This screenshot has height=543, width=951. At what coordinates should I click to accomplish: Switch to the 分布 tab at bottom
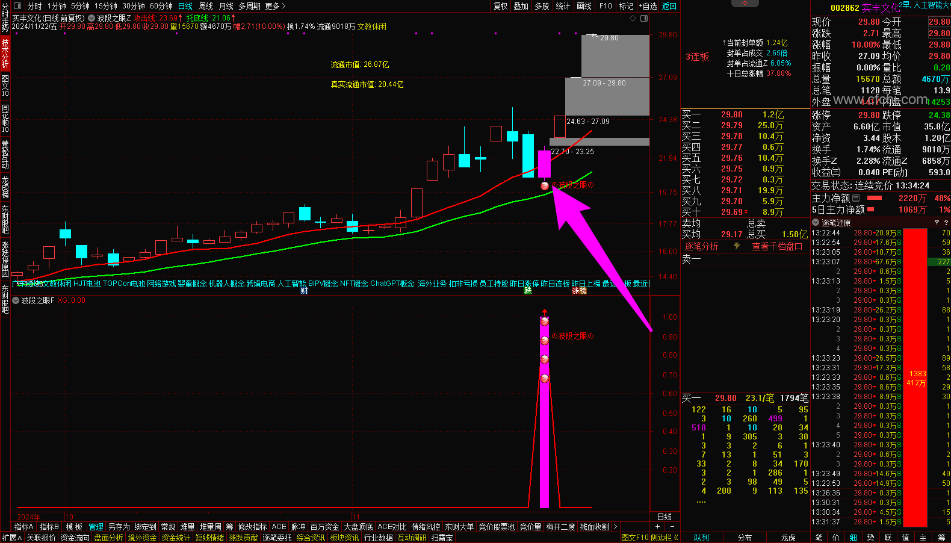click(x=745, y=538)
